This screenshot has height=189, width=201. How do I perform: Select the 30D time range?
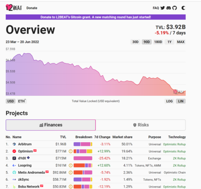click(x=135, y=42)
